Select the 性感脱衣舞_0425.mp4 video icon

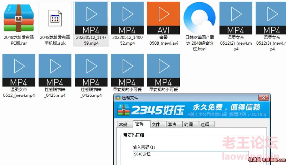click(x=55, y=70)
